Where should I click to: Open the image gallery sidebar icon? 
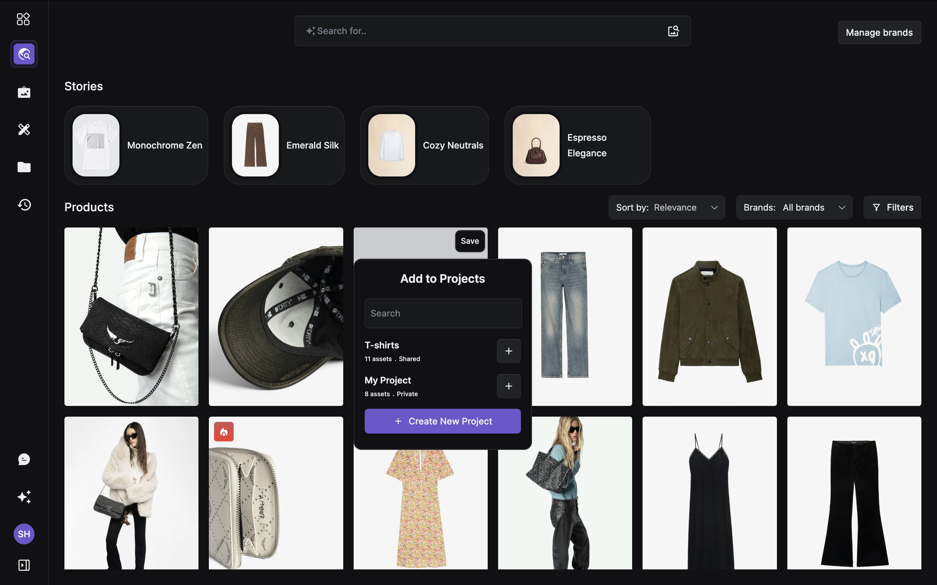click(x=24, y=92)
